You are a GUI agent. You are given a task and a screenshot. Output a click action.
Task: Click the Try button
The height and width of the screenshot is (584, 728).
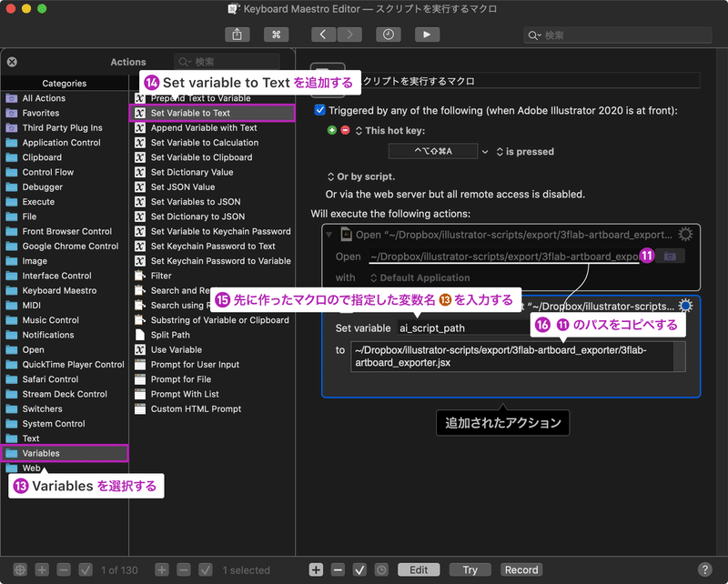(x=470, y=569)
